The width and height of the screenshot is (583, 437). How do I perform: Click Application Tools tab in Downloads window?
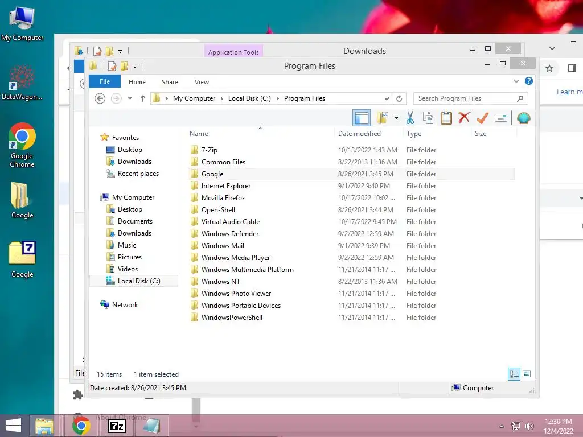[233, 52]
